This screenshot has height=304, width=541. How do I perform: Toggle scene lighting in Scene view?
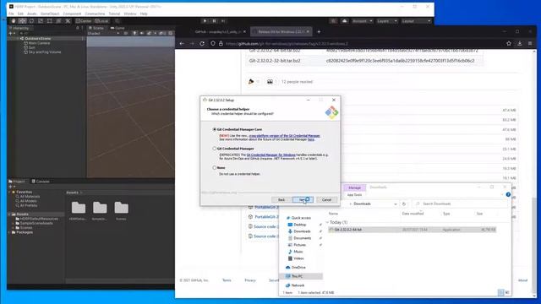click(x=134, y=34)
